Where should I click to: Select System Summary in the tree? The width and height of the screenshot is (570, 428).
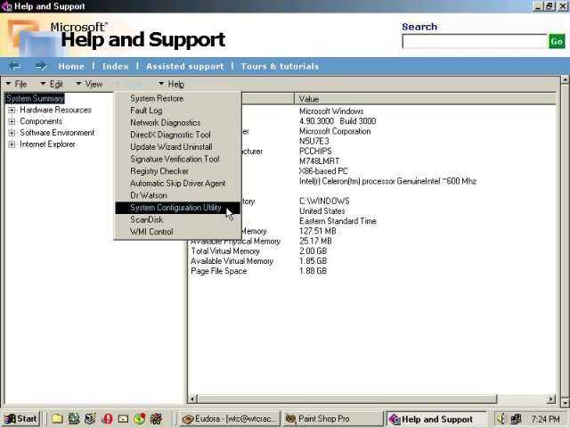pos(35,99)
